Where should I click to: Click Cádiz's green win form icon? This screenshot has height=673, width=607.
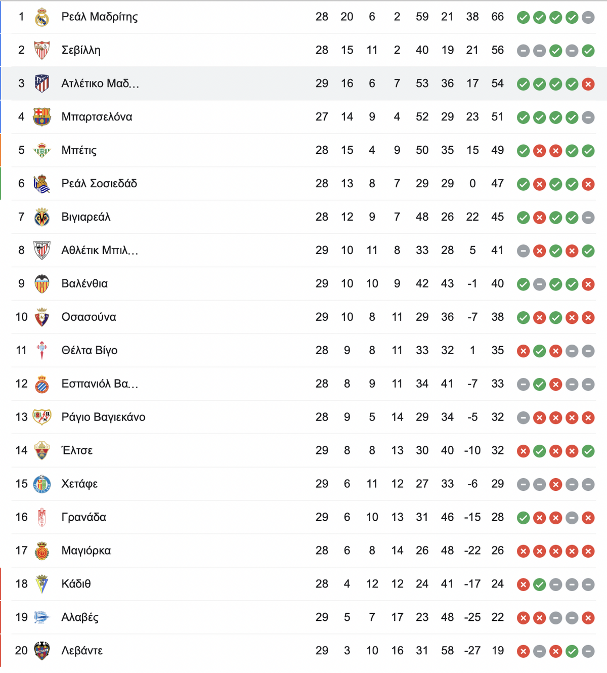coord(540,585)
